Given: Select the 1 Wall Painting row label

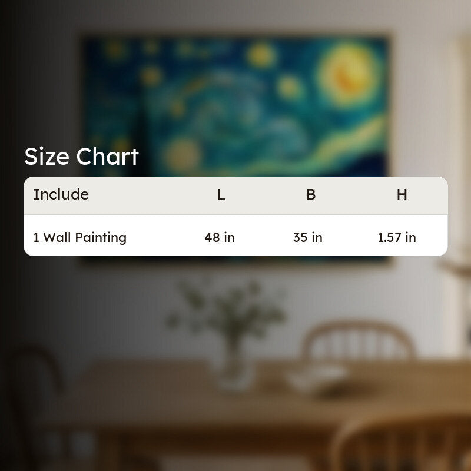Looking at the screenshot, I should [x=79, y=237].
